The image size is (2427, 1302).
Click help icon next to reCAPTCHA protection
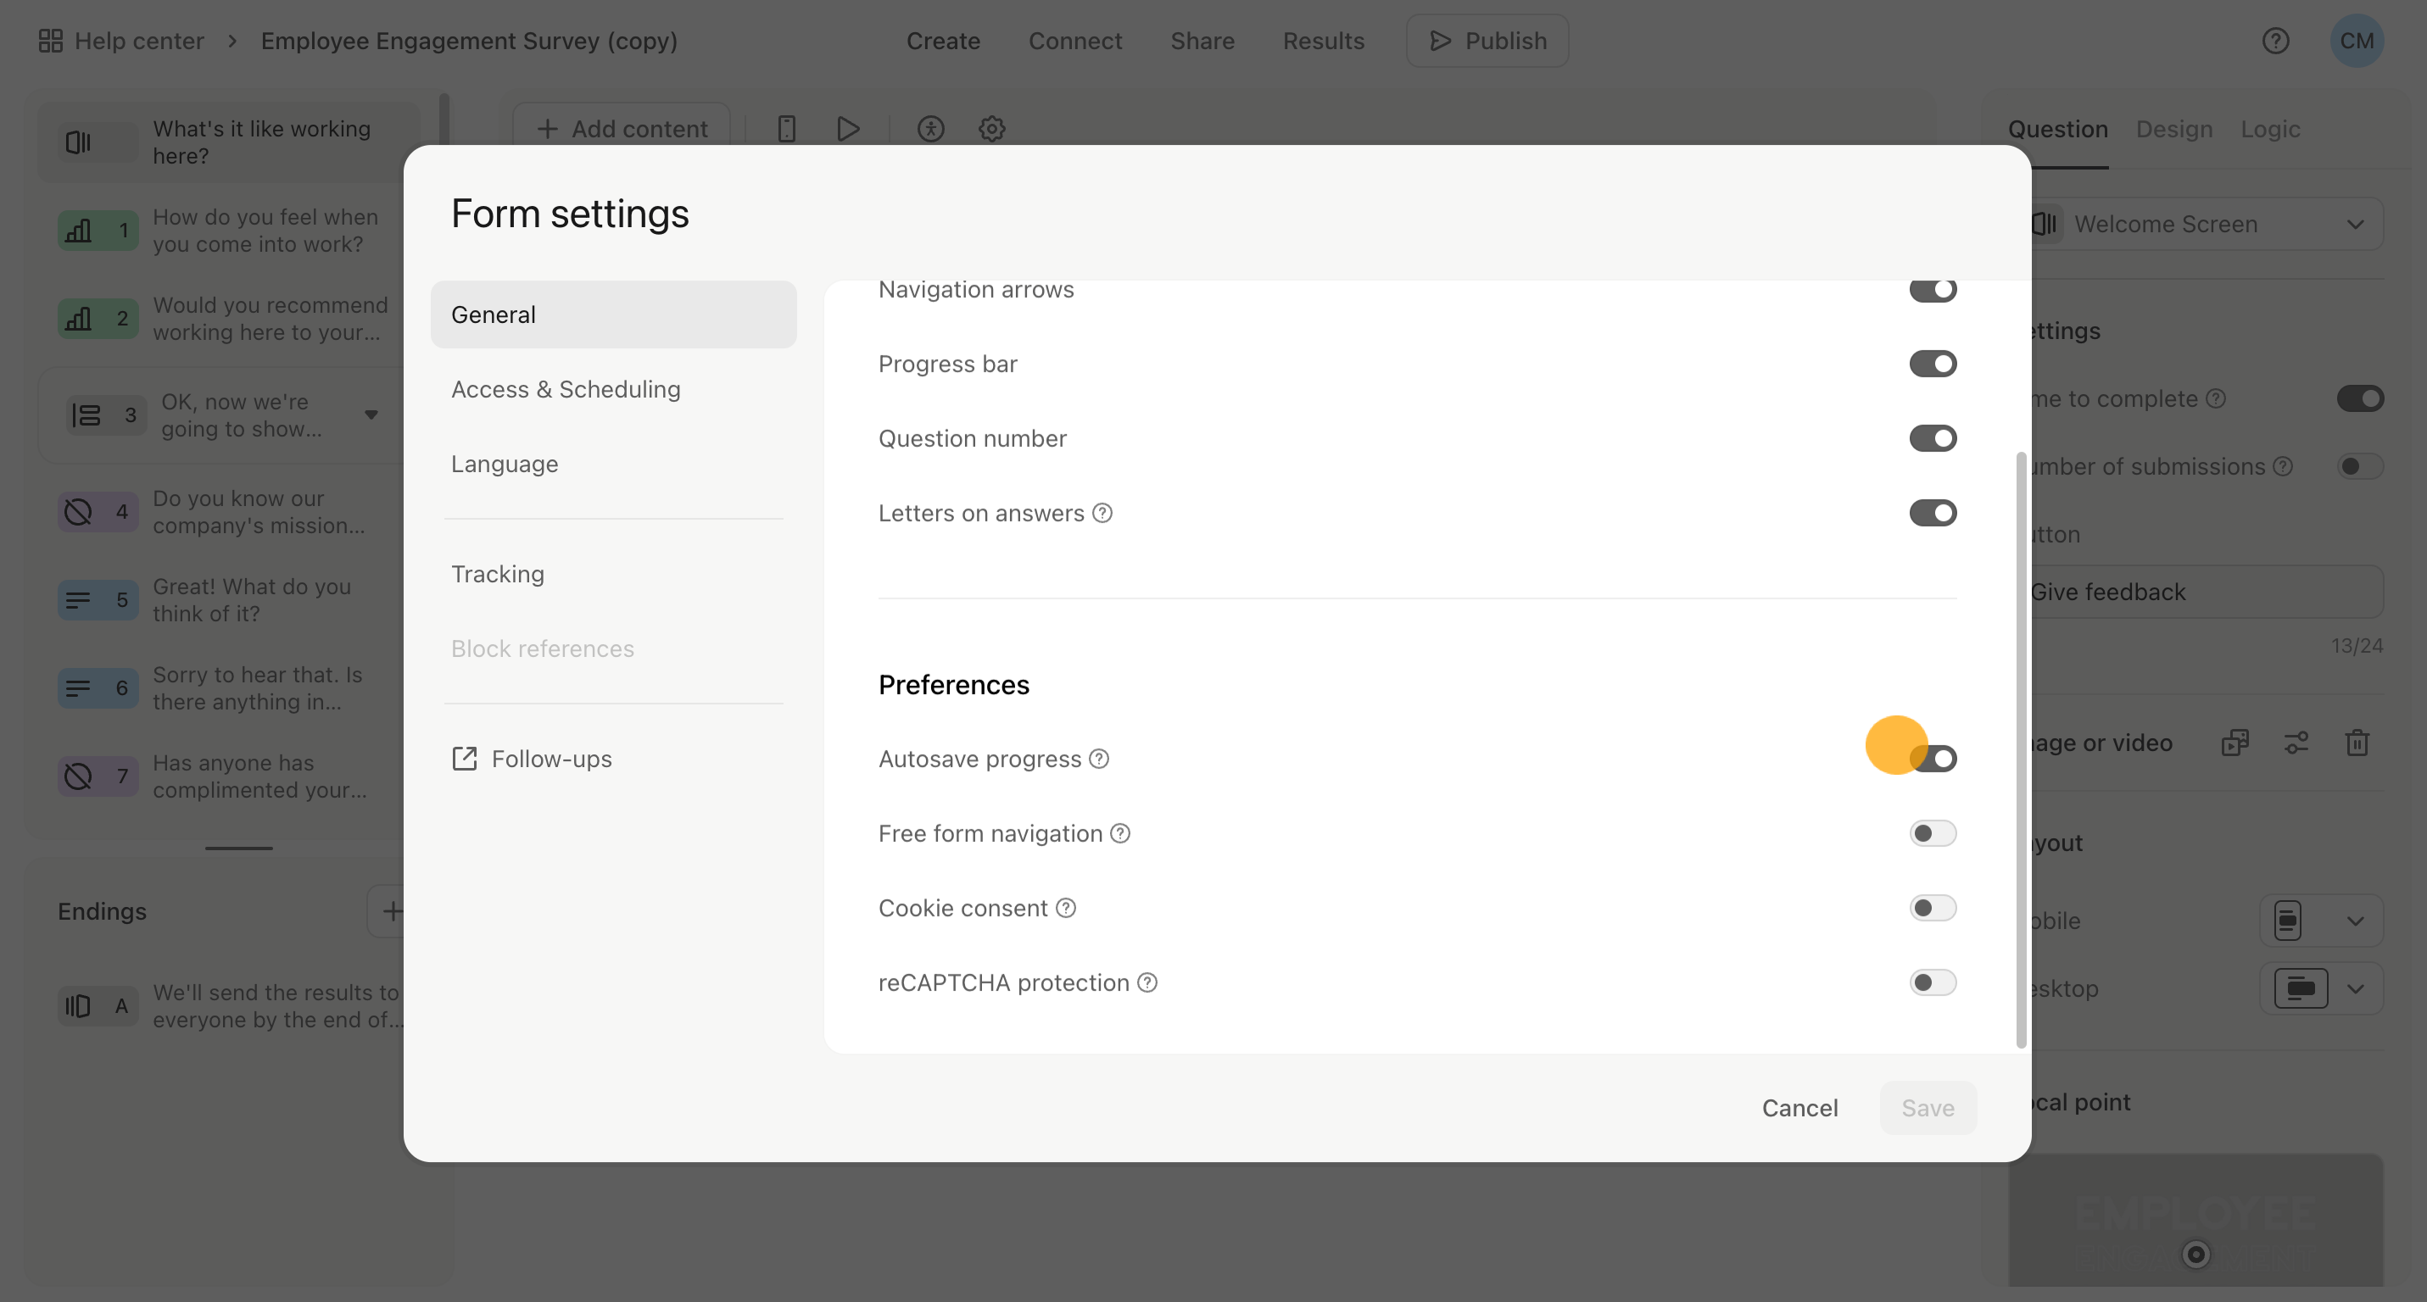click(1147, 982)
